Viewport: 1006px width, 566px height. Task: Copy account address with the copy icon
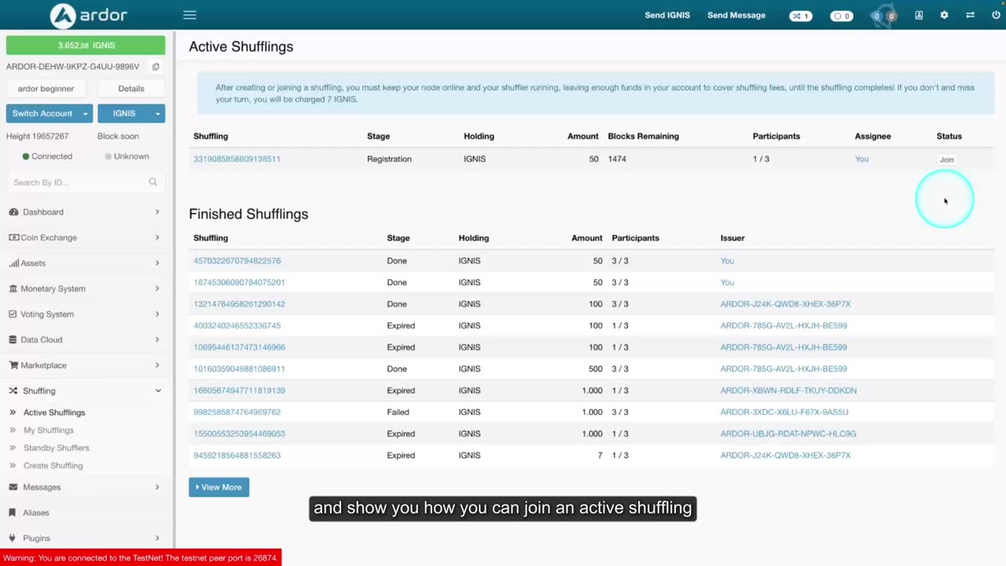(x=156, y=67)
